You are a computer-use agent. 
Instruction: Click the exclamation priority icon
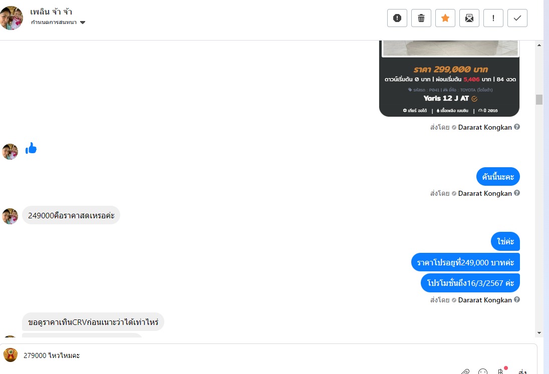point(493,18)
